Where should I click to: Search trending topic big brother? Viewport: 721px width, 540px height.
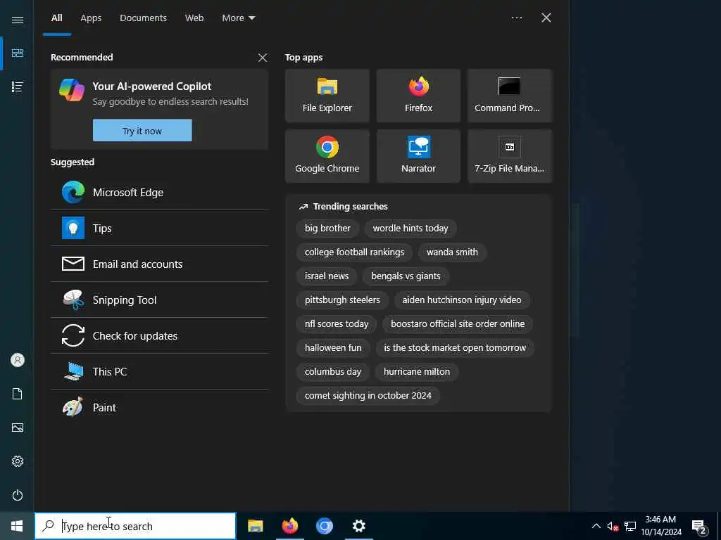(x=327, y=229)
